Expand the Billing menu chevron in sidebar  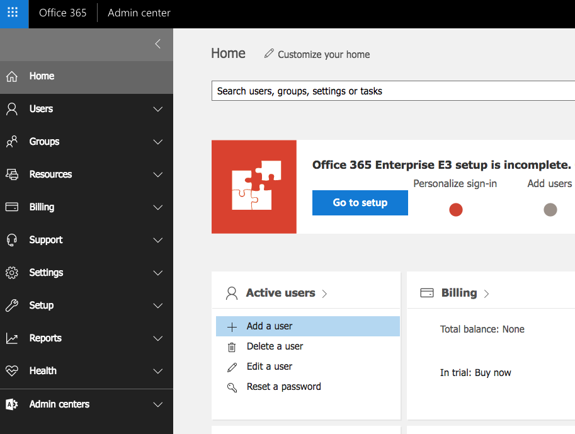158,208
